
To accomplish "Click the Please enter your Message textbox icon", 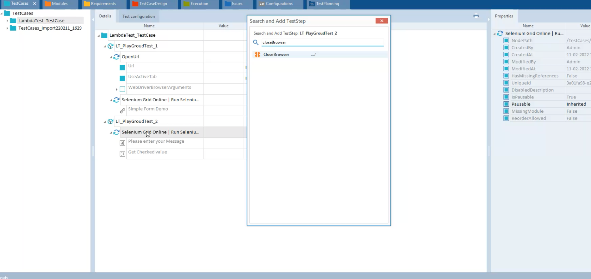I will [122, 143].
